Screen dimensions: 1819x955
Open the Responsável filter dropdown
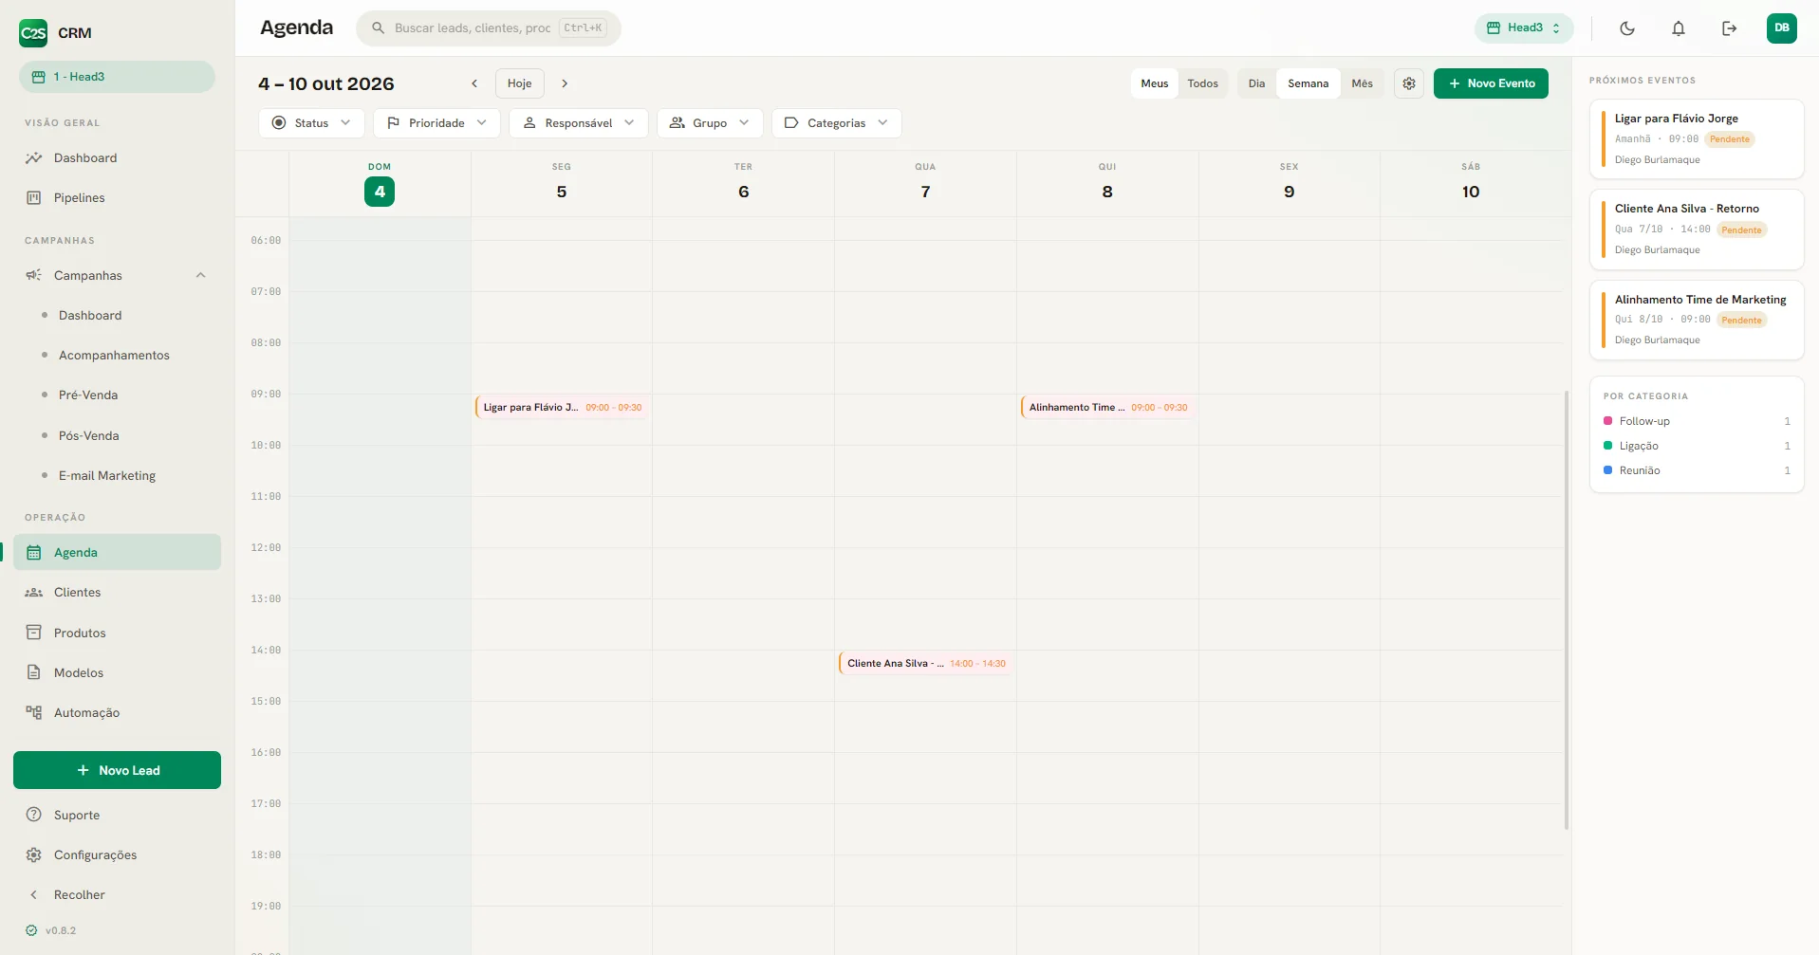click(x=579, y=123)
